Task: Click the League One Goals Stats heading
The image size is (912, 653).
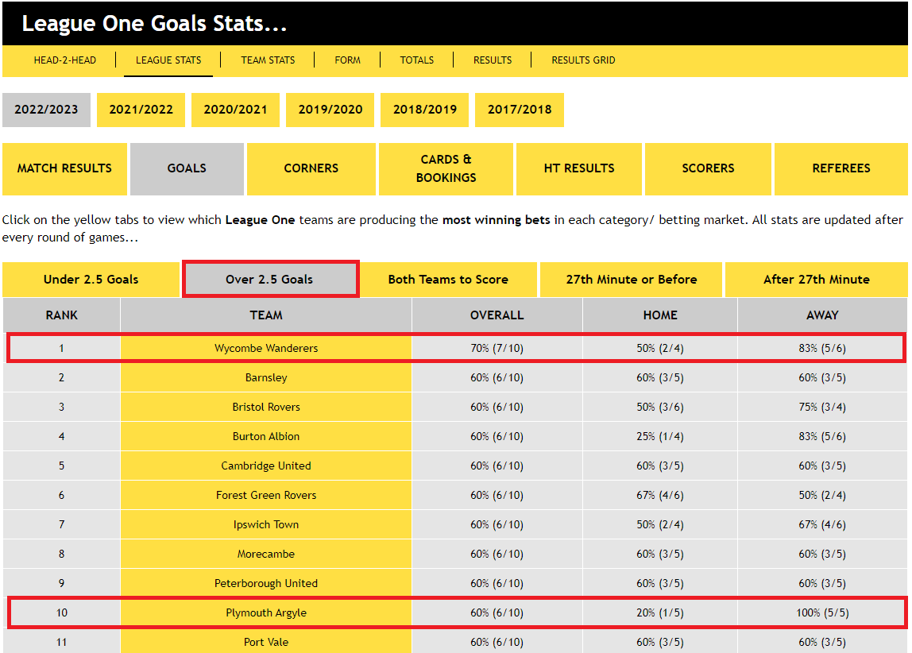Action: pos(154,23)
